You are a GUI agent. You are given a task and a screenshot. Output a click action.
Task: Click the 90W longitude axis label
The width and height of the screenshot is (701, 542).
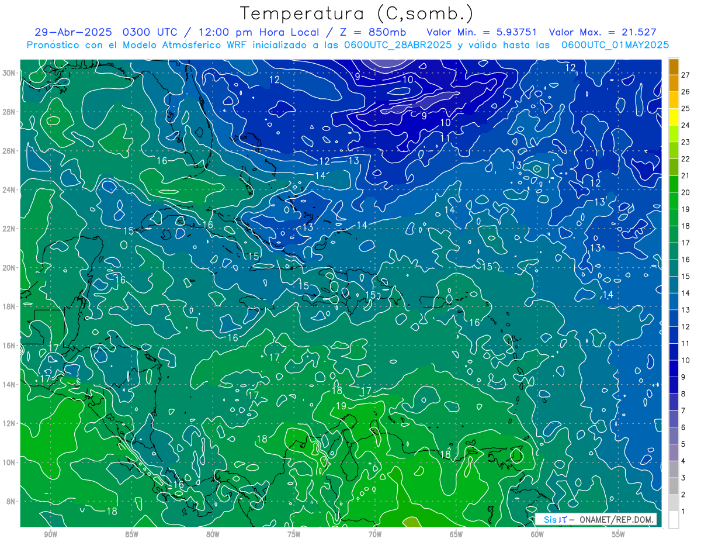pos(51,534)
